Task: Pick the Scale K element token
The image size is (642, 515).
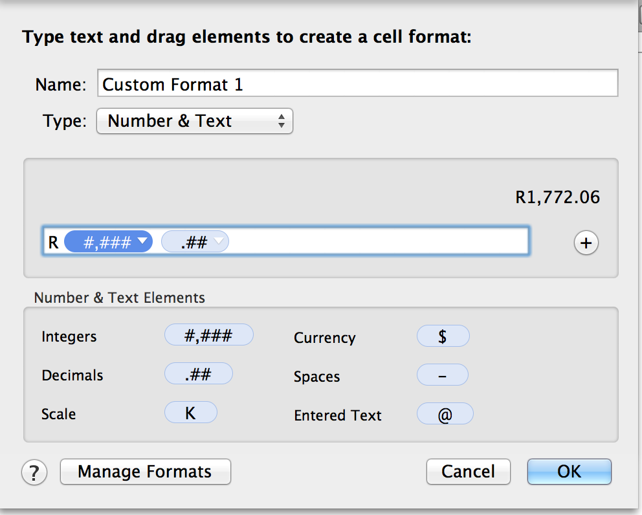Action: tap(190, 413)
